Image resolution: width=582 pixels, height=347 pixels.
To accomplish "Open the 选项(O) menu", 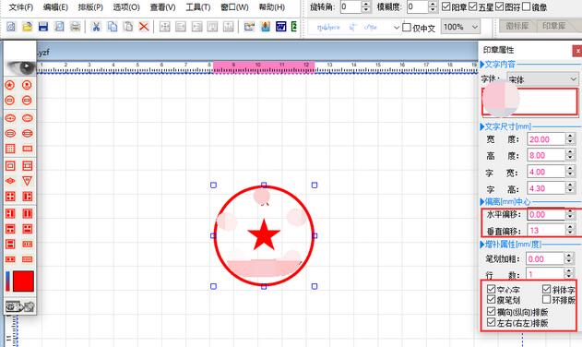I will click(126, 7).
